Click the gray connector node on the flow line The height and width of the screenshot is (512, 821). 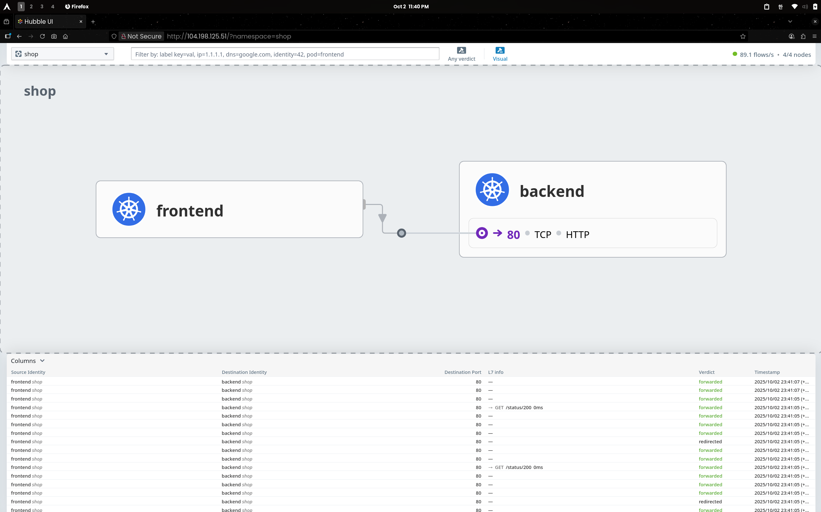point(401,233)
